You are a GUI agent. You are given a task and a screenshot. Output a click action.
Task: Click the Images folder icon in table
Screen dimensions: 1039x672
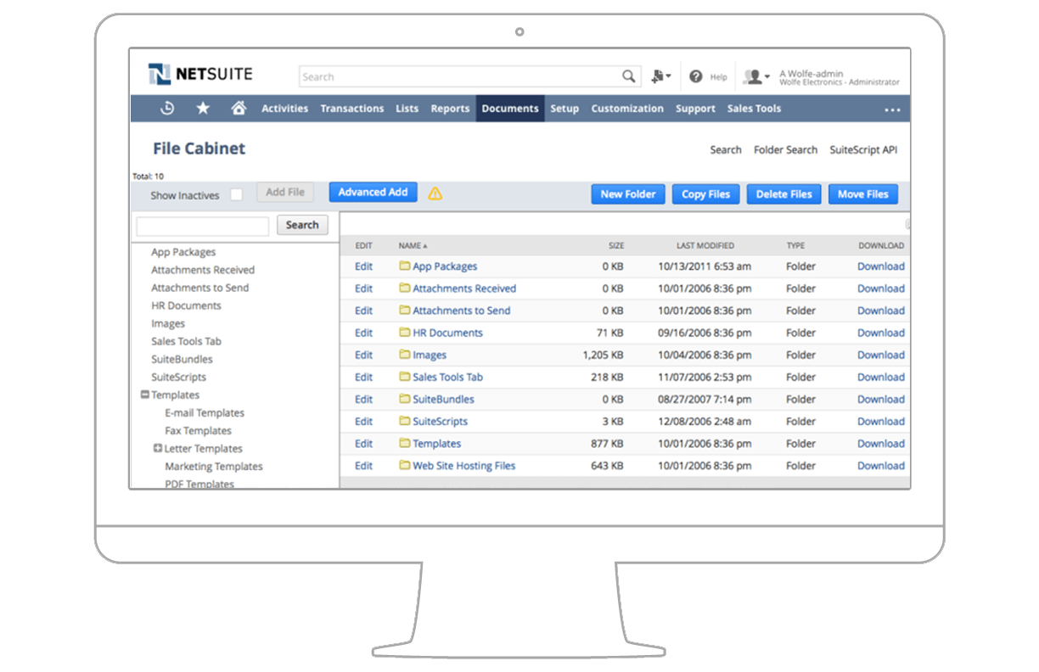[x=404, y=355]
